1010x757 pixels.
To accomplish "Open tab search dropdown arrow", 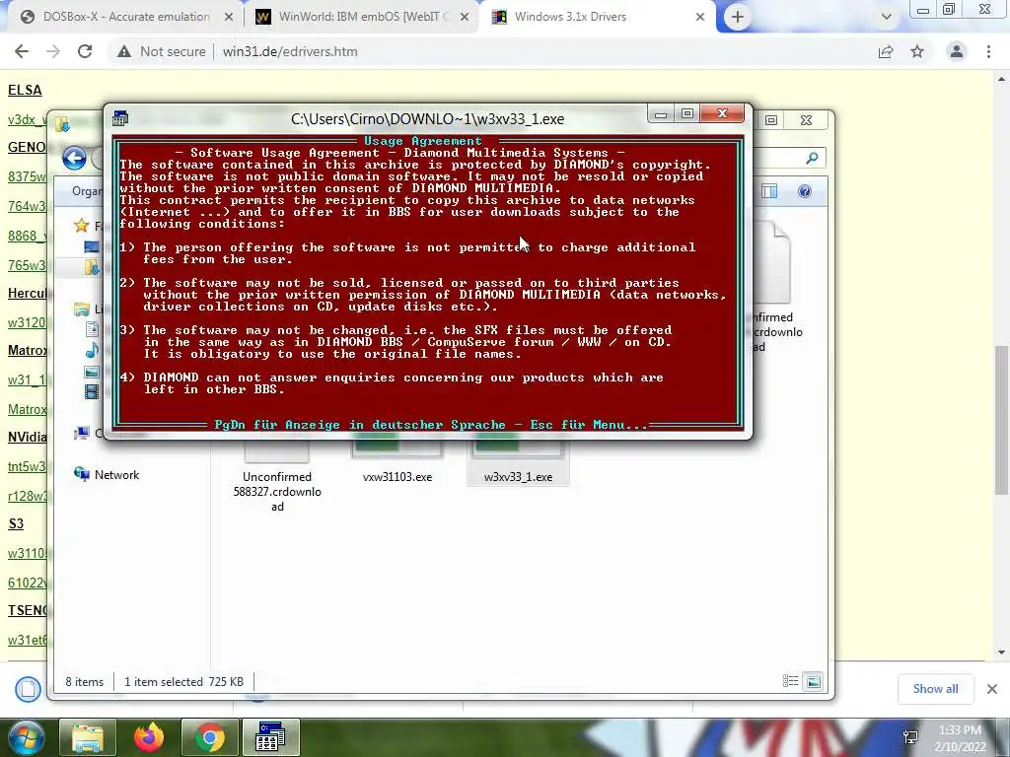I will point(887,17).
